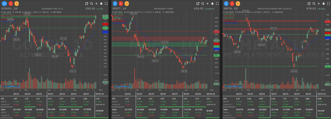
Task: Expand the META chart to fullscreen
Action: click(328, 4)
